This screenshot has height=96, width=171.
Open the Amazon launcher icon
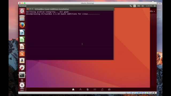pyautogui.click(x=22, y=61)
